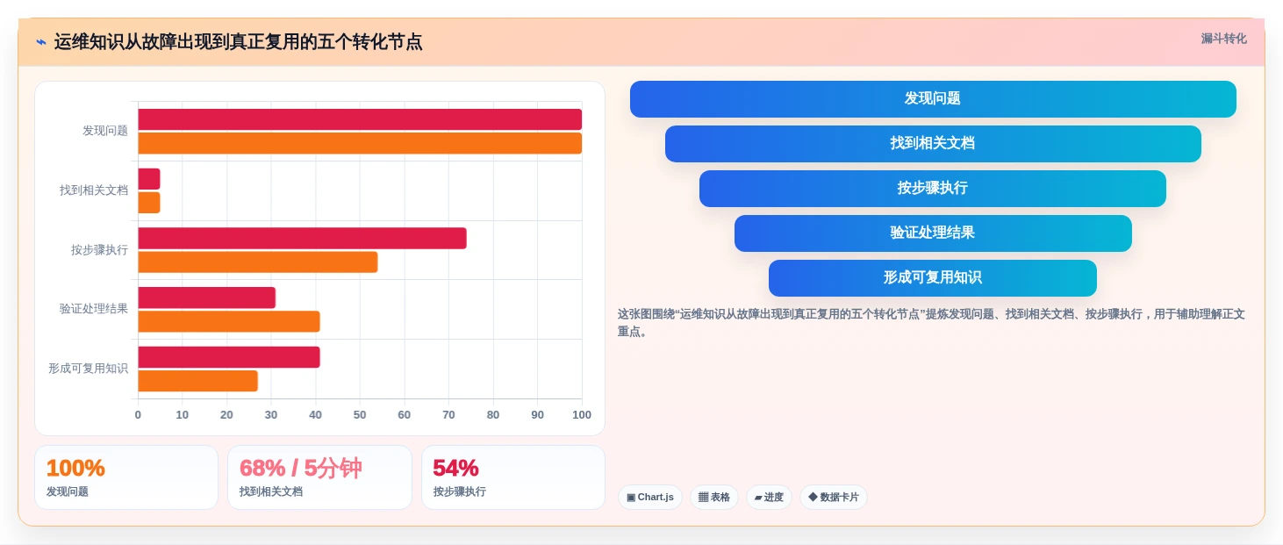Image resolution: width=1283 pixels, height=545 pixels.
Task: Click the orange bar for 按步骤执行
Action: pyautogui.click(x=258, y=262)
